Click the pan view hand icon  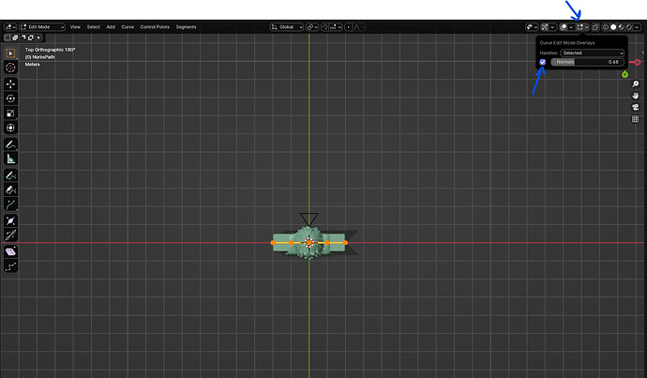point(636,96)
